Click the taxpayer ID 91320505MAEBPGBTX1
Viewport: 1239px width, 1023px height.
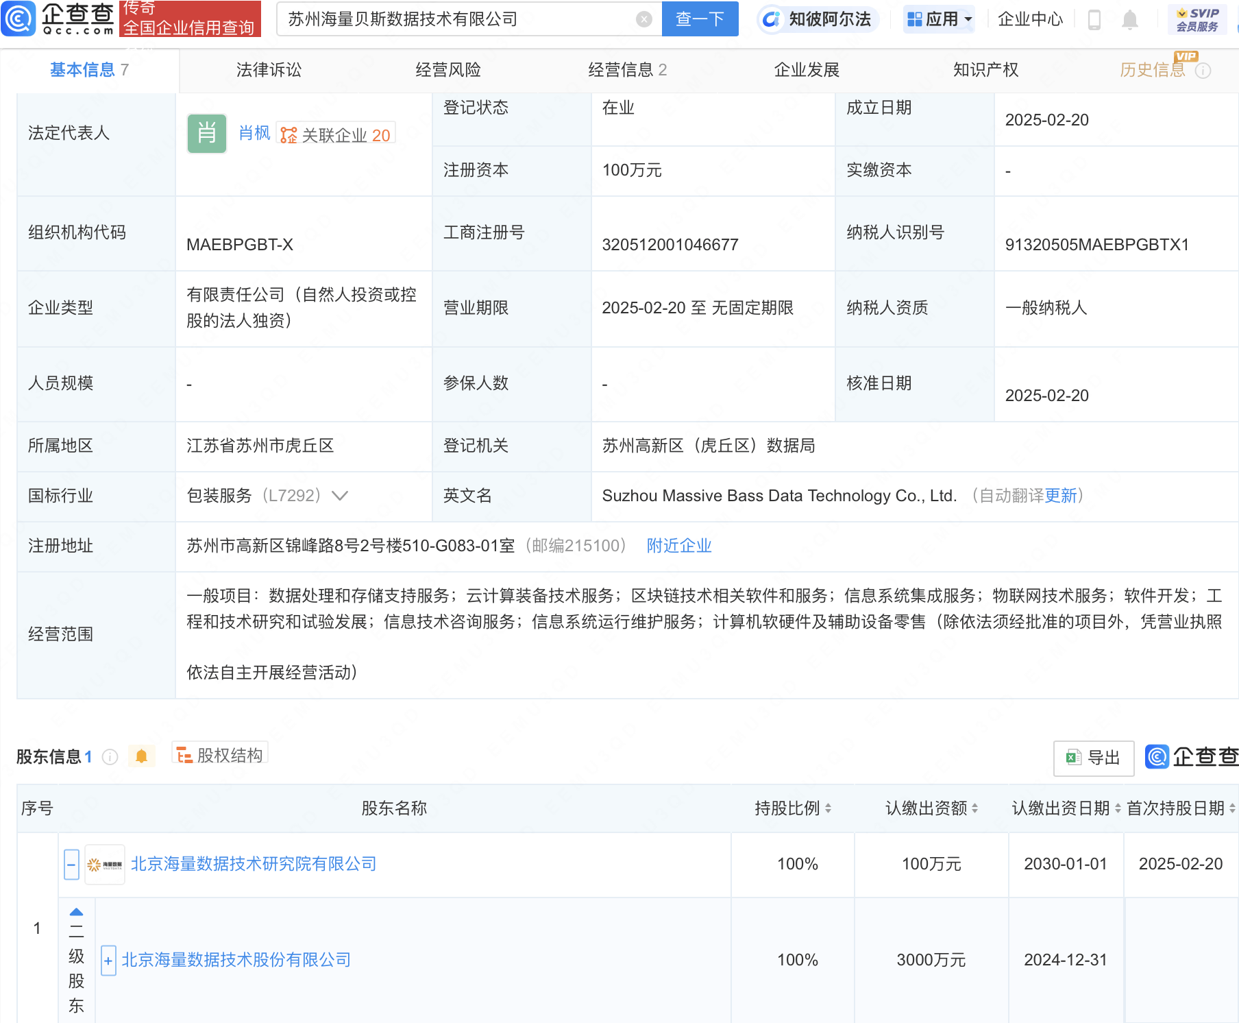coord(1096,245)
